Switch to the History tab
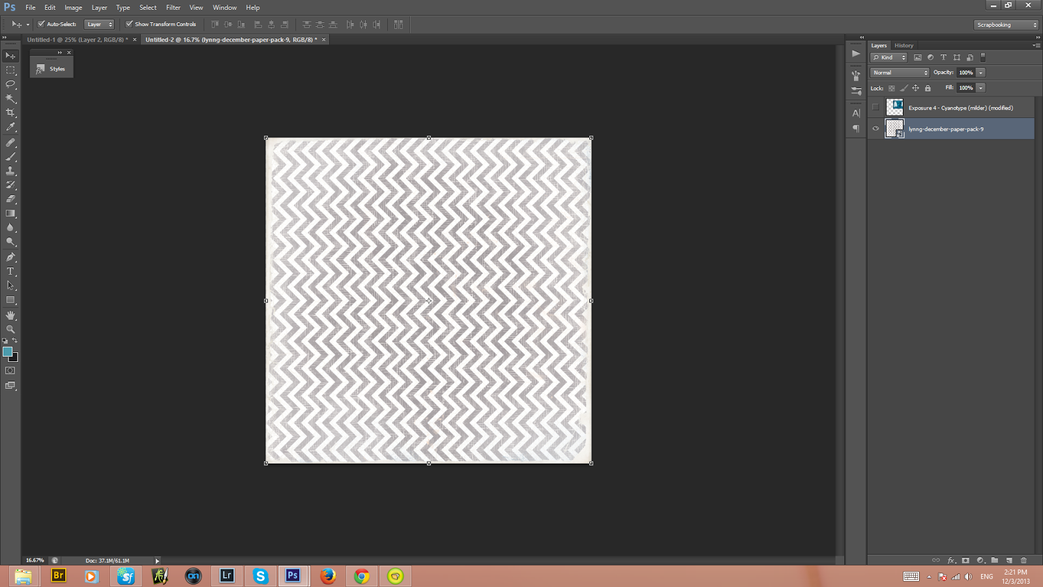The width and height of the screenshot is (1043, 587). point(903,46)
